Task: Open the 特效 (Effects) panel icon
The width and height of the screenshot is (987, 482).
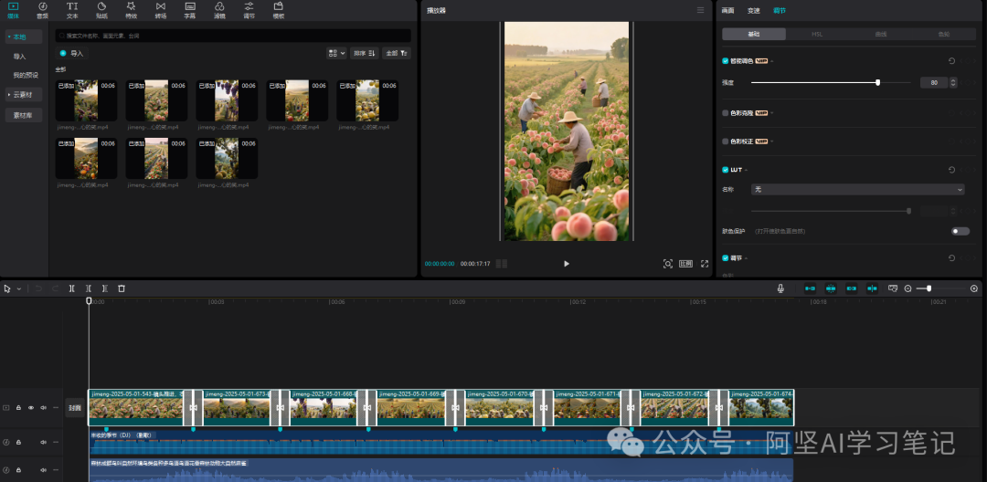Action: (x=131, y=10)
